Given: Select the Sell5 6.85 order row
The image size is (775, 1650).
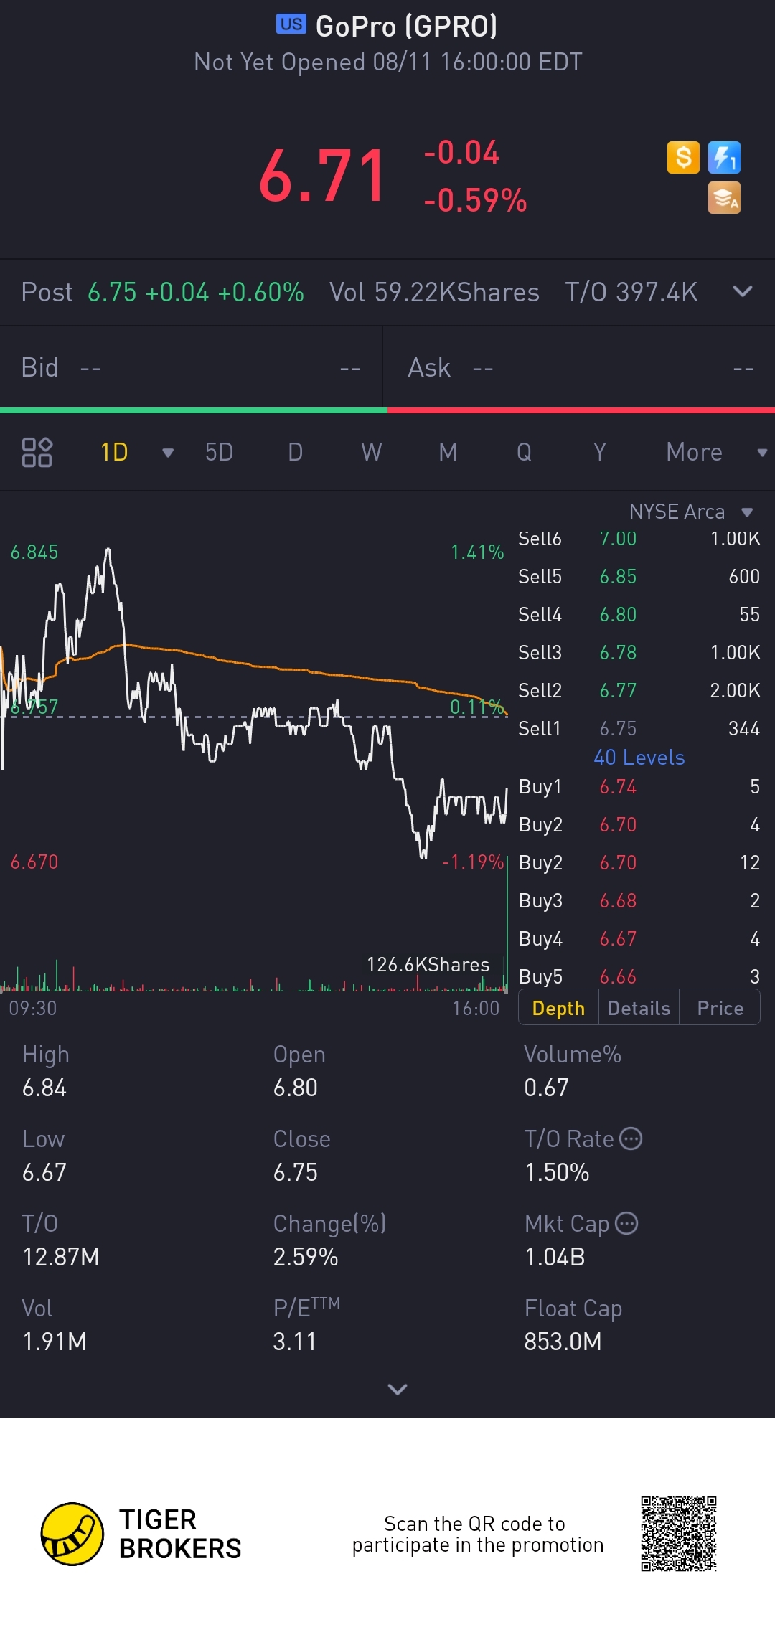Looking at the screenshot, I should coord(639,577).
